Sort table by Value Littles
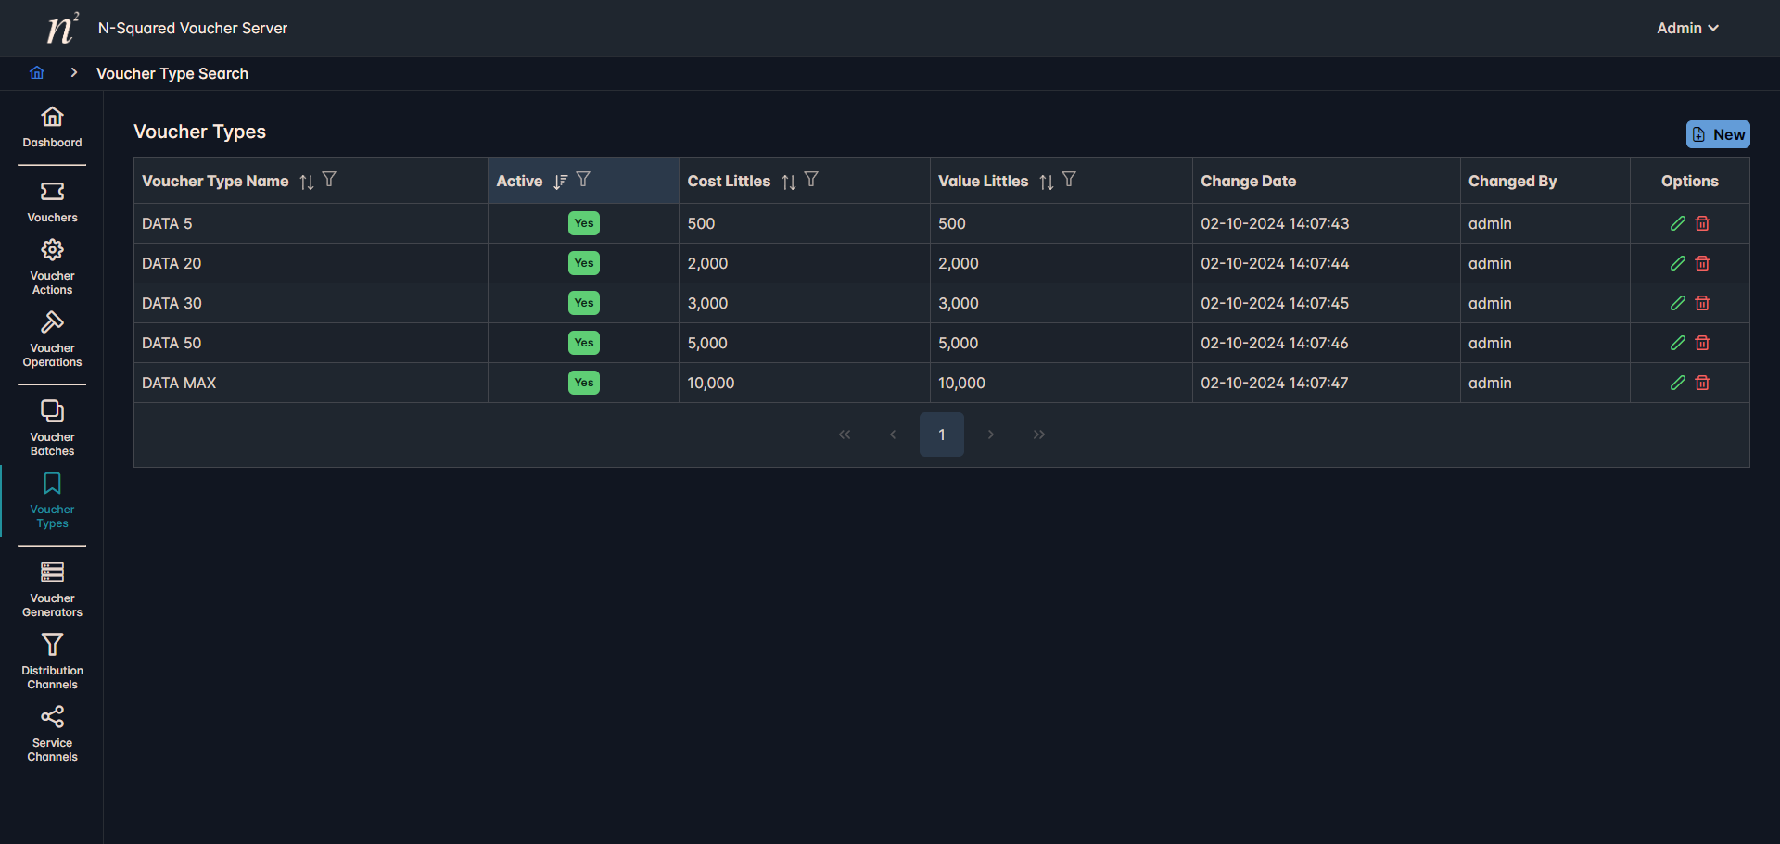Screen dimensions: 1780x844 (x=1047, y=182)
